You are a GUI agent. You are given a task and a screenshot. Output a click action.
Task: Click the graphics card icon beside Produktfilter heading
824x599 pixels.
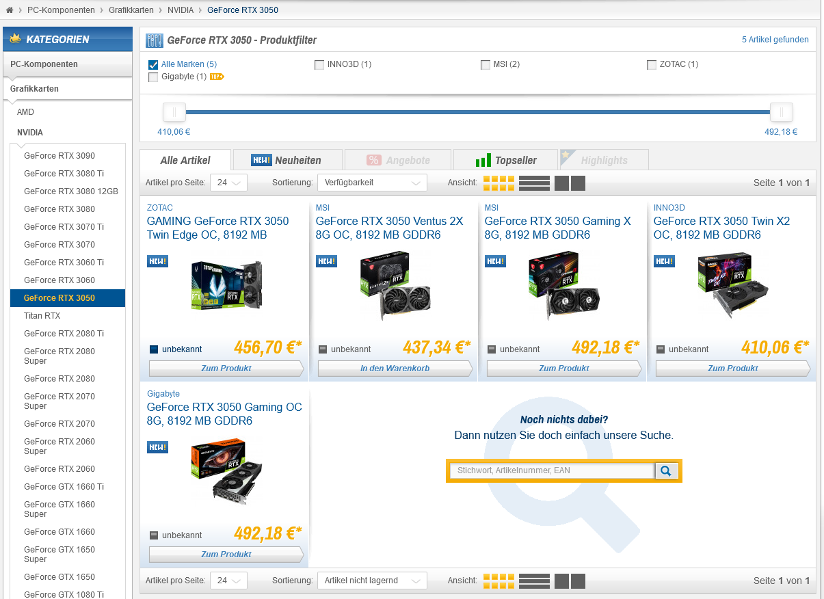click(155, 40)
